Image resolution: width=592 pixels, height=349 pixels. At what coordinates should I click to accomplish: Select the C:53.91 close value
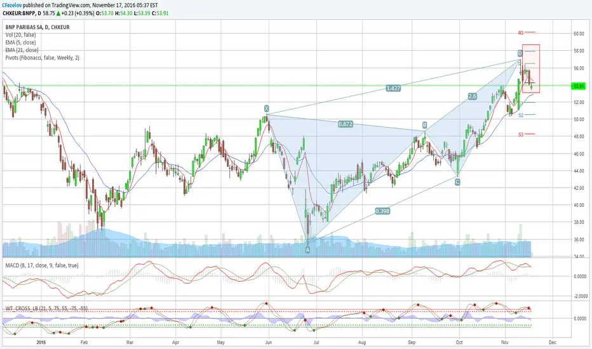coord(160,13)
